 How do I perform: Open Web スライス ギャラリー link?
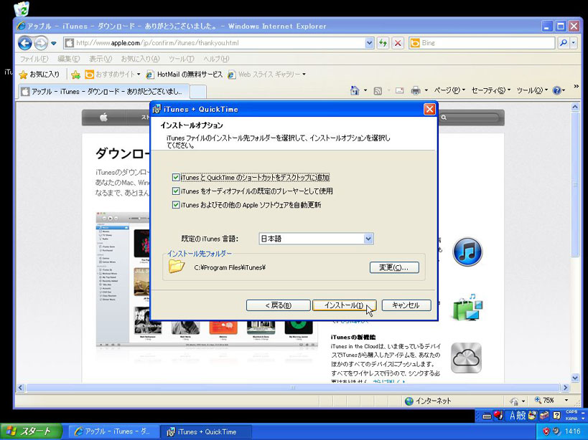tap(266, 75)
